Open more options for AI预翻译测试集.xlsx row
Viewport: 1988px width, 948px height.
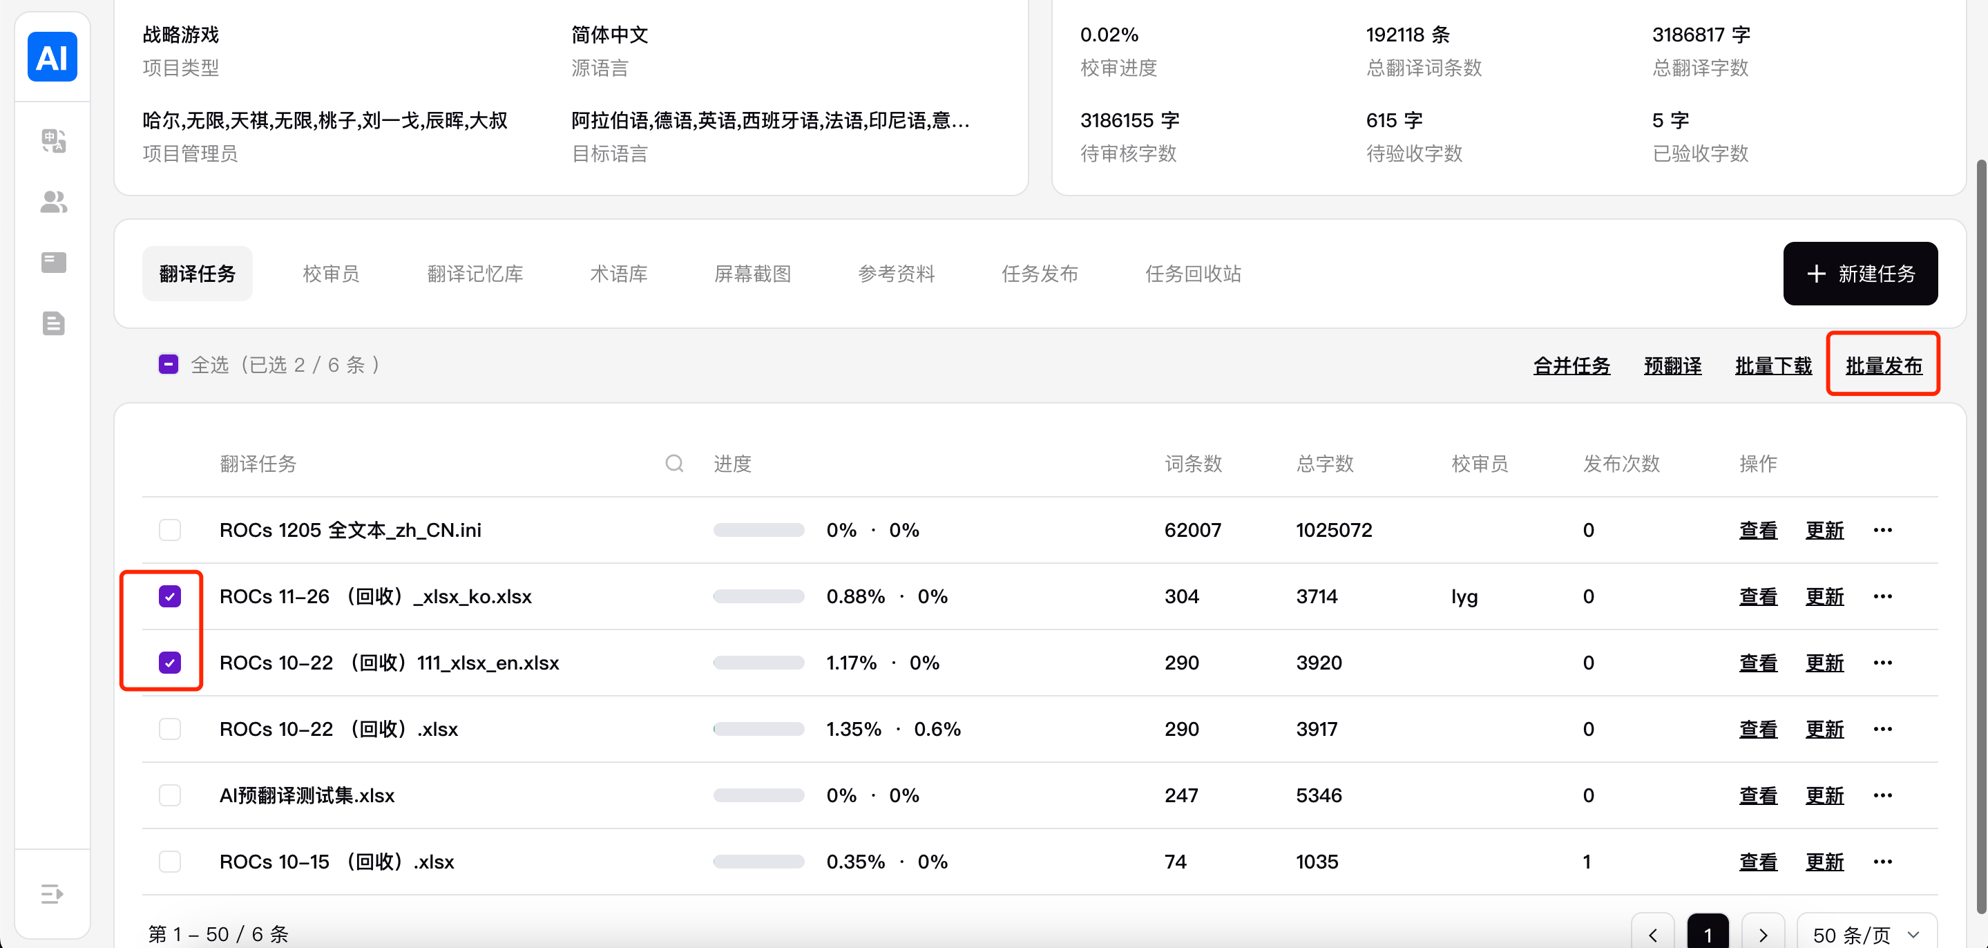1882,795
